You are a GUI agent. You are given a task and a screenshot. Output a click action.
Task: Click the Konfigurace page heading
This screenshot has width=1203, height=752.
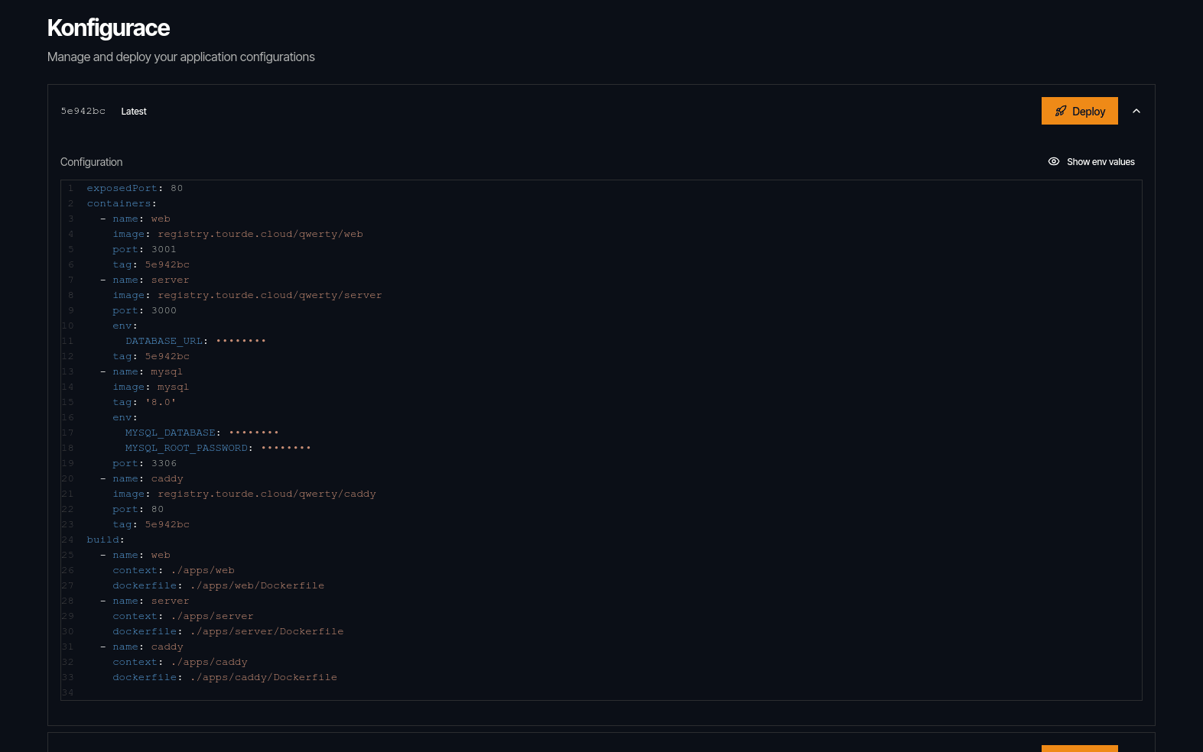[x=109, y=28]
